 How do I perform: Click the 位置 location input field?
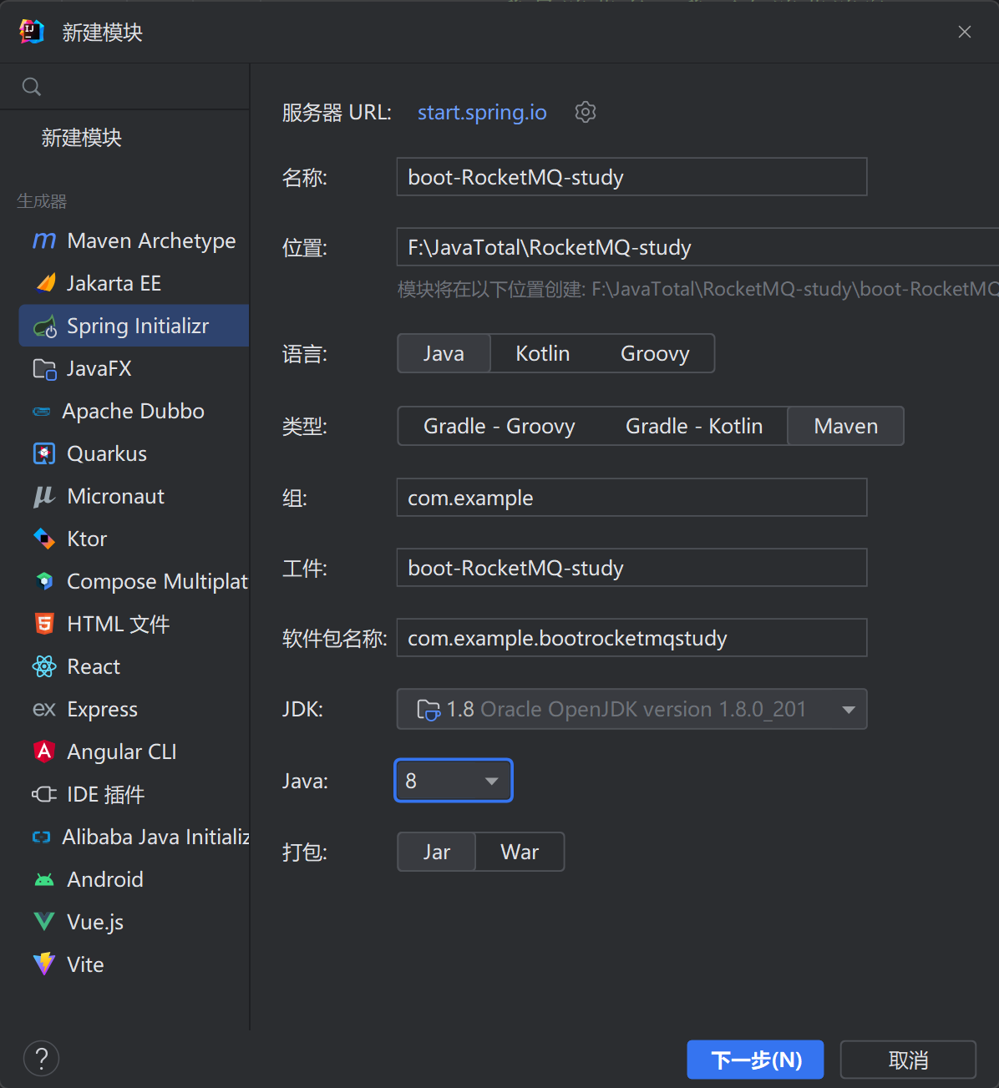[697, 247]
